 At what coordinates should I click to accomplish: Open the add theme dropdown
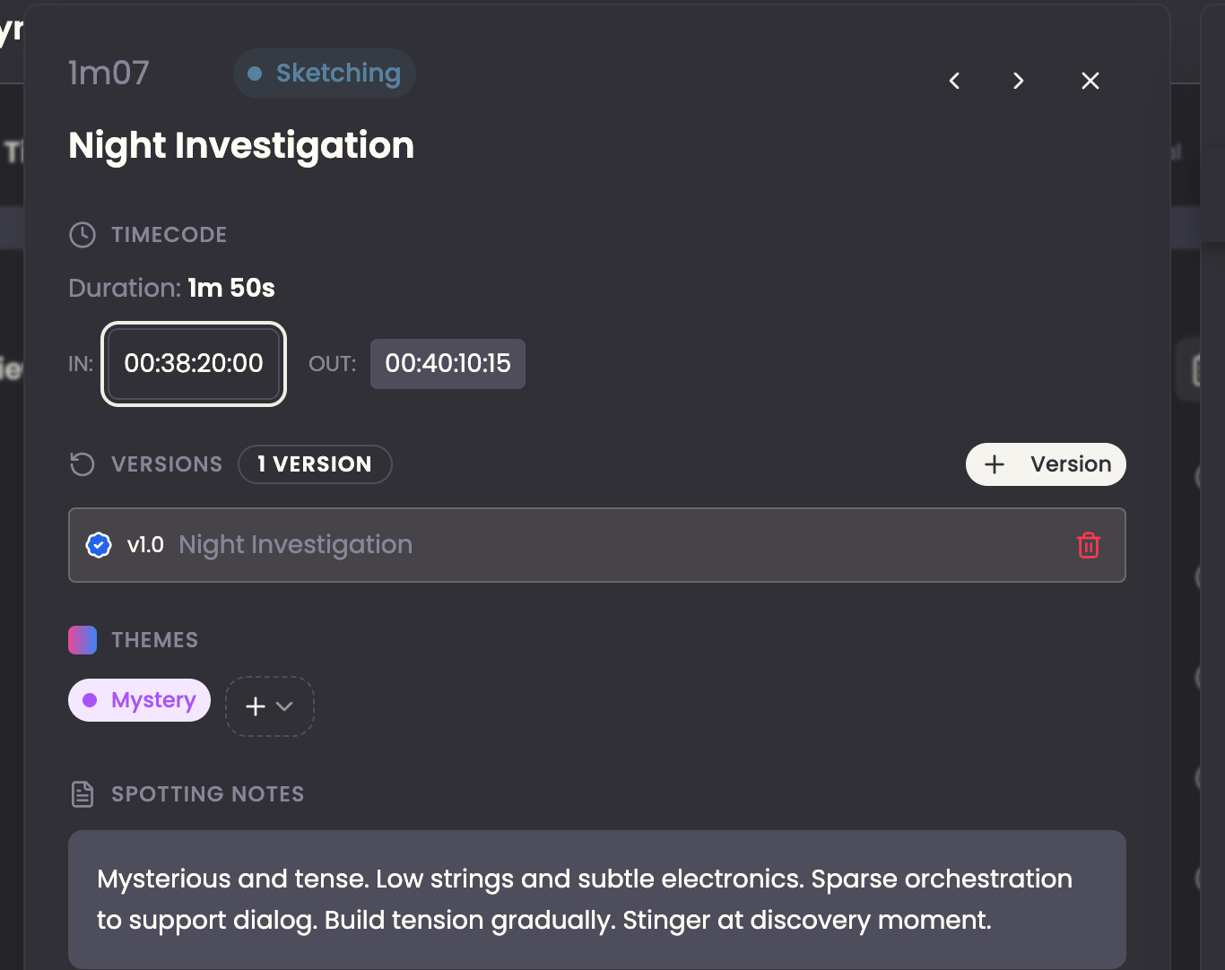click(270, 706)
